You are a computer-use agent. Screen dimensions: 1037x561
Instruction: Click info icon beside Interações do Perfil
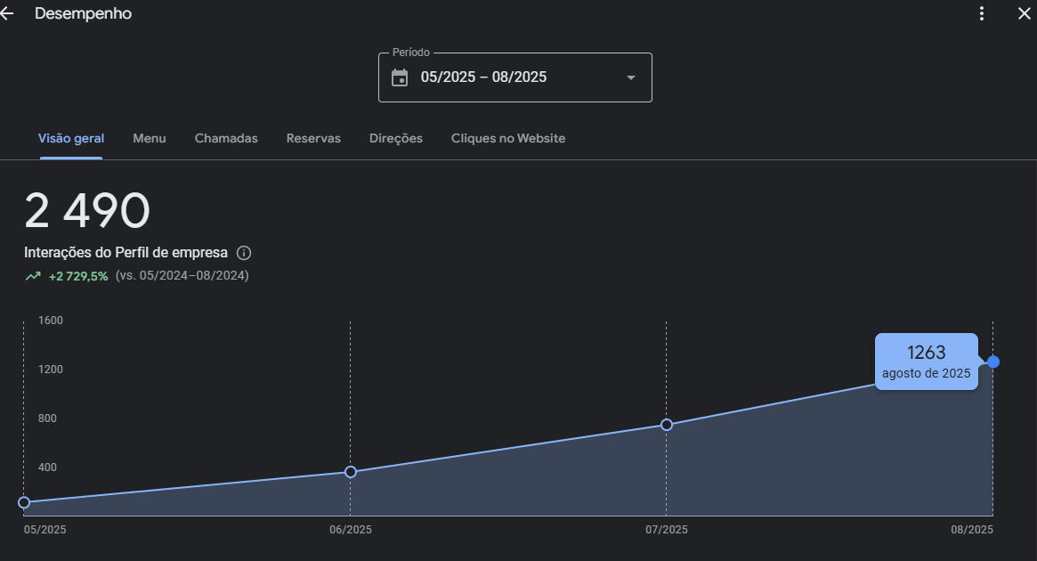point(244,253)
